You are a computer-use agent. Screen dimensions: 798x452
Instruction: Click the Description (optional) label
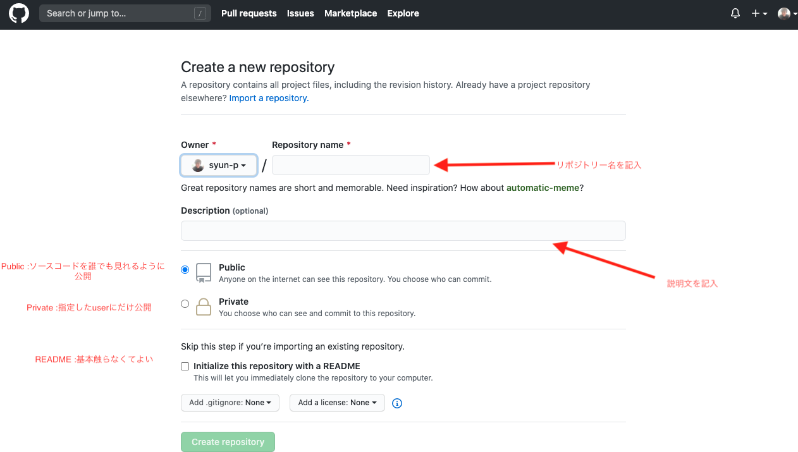(224, 211)
